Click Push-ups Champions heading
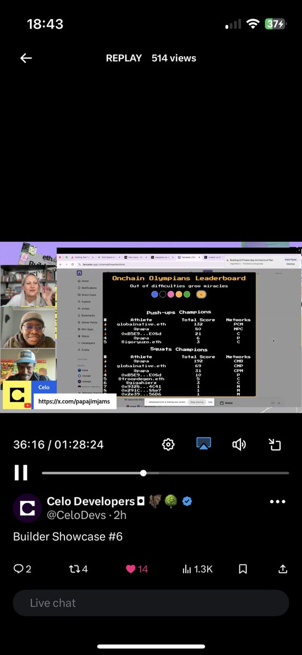Viewport: 302px width, 655px height. (179, 312)
